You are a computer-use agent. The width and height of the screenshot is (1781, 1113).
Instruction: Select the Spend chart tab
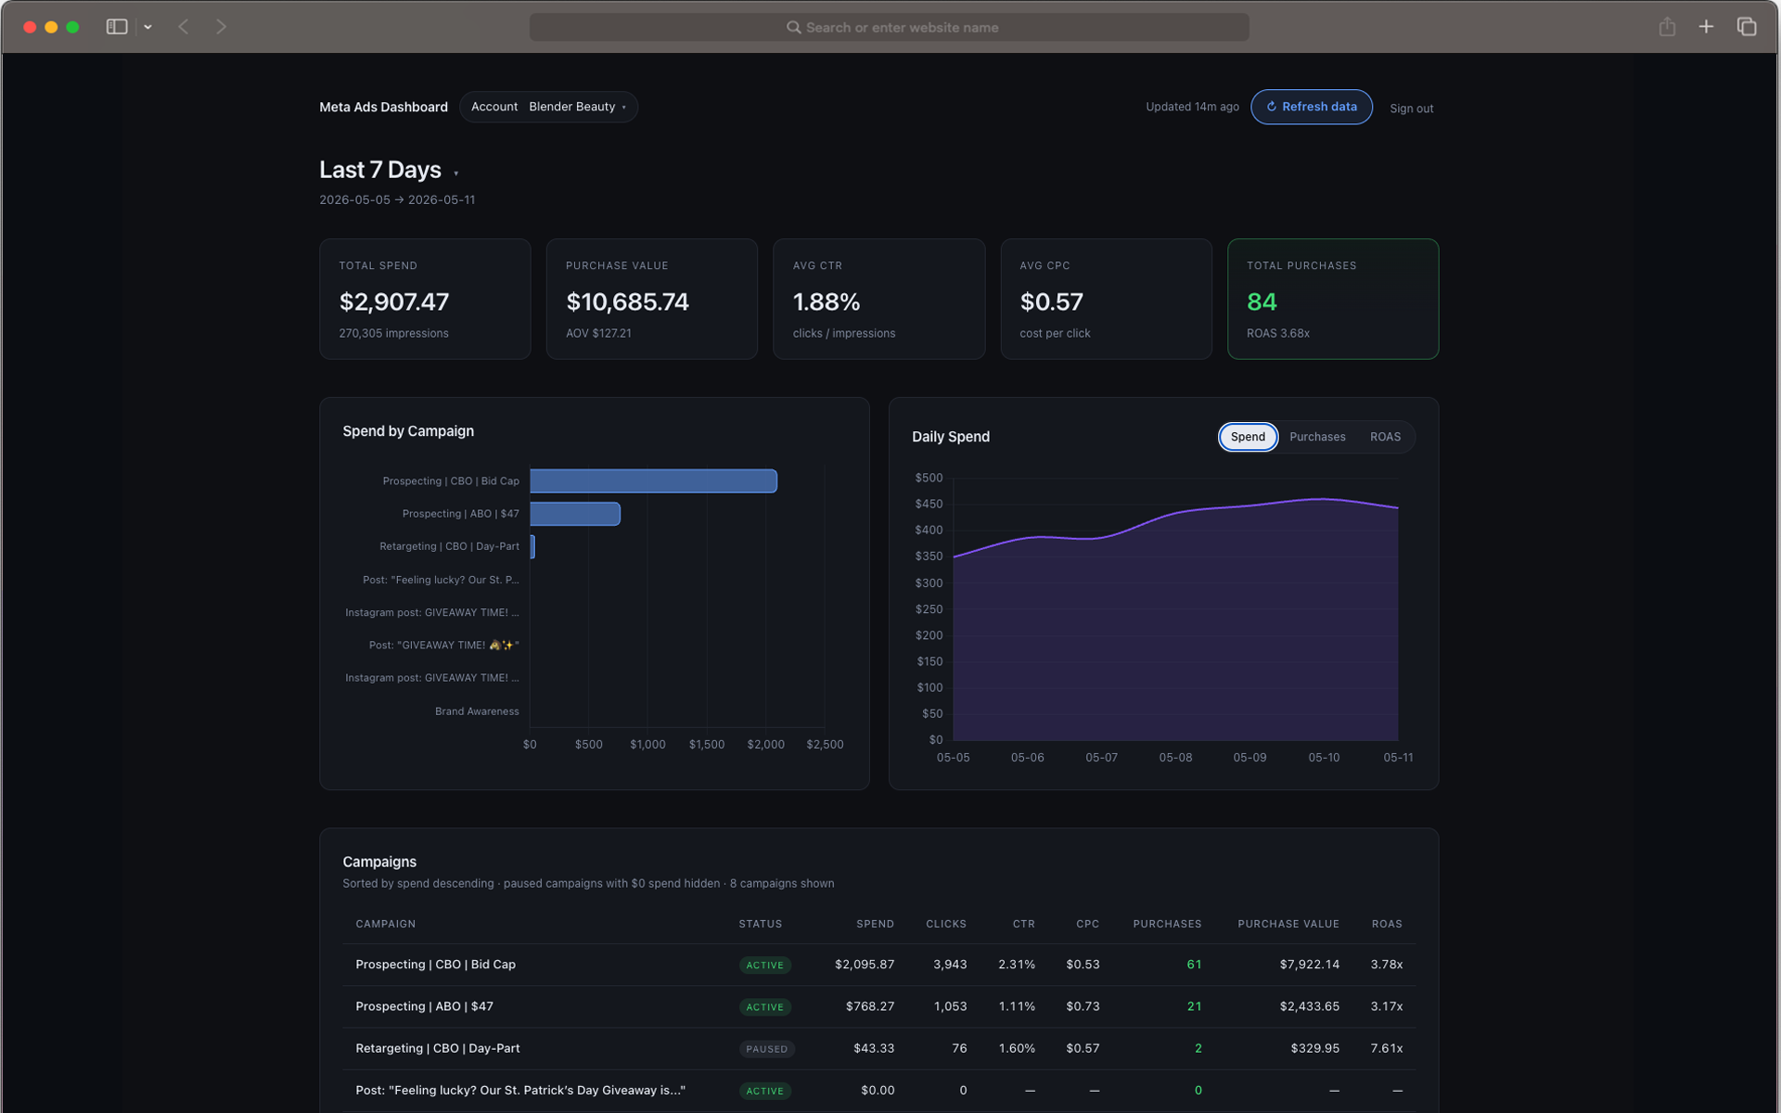click(x=1248, y=437)
